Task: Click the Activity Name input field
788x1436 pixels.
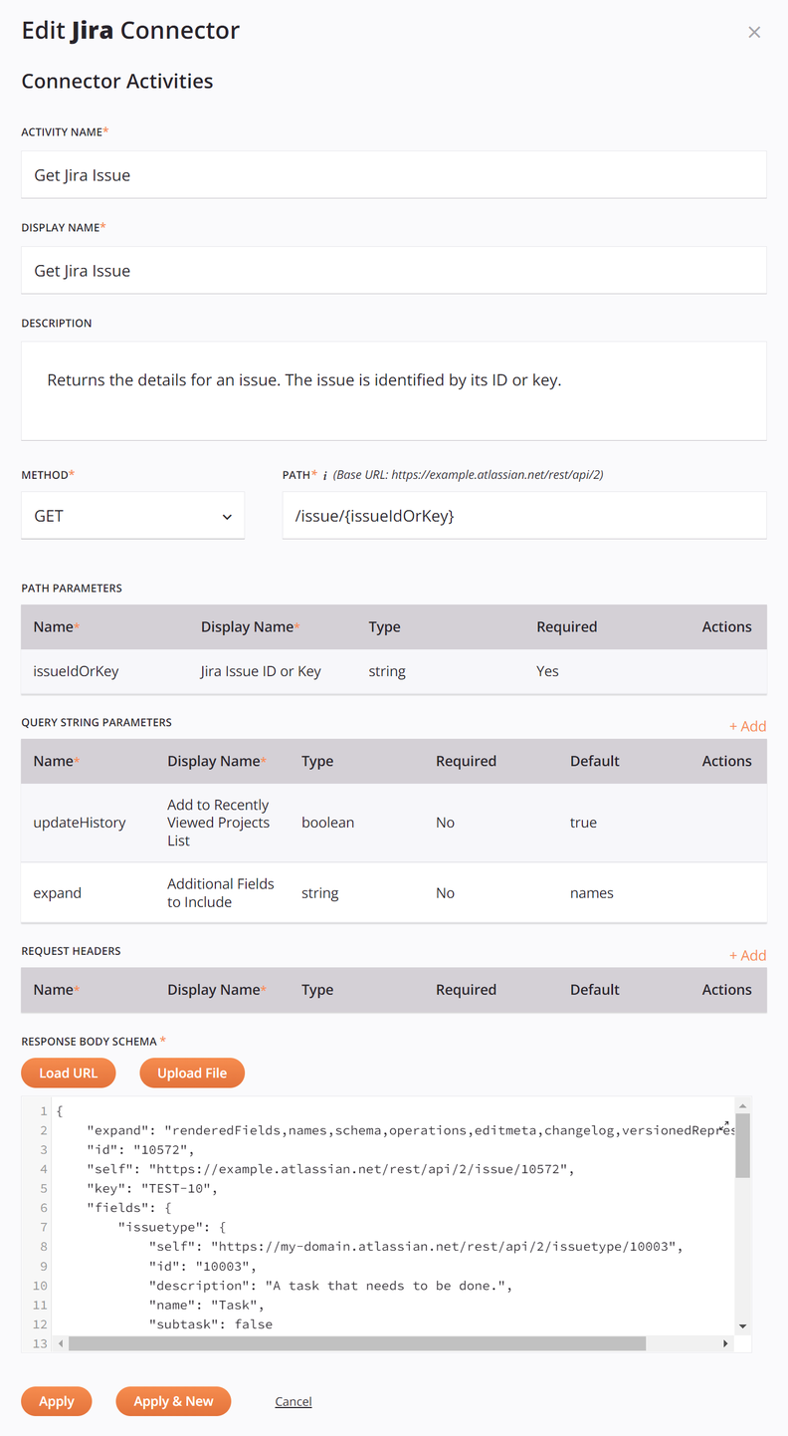Action: 394,174
